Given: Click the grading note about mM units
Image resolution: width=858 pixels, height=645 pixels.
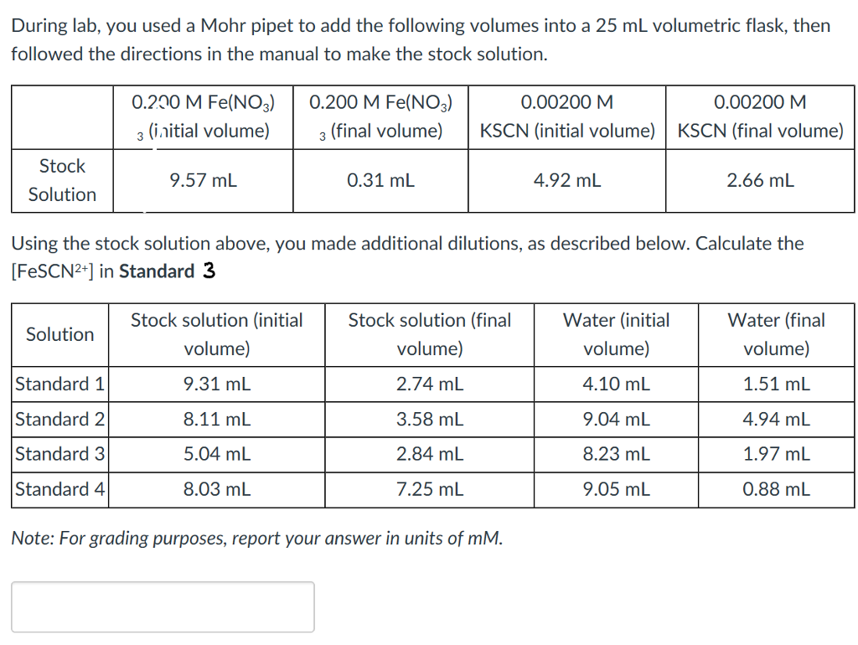Looking at the screenshot, I should (x=257, y=538).
